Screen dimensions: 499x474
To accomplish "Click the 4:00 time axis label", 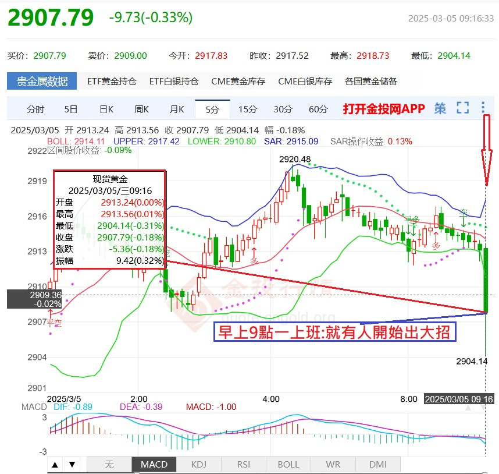I will click(x=271, y=399).
